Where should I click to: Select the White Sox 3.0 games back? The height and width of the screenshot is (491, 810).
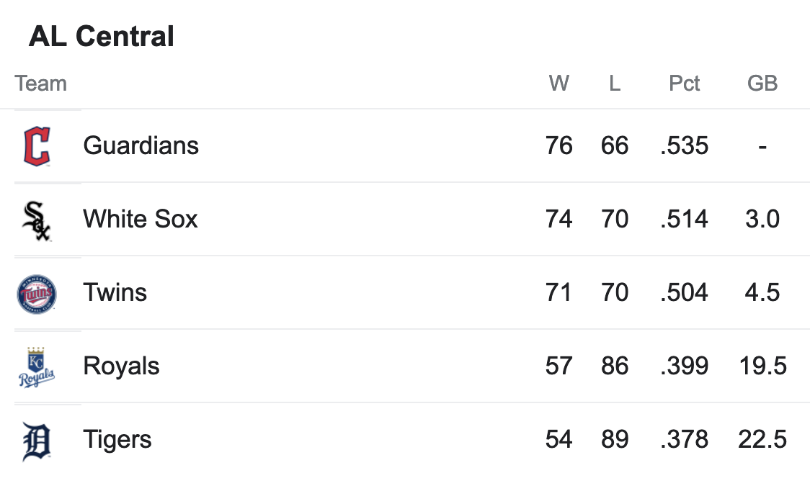[x=762, y=219]
